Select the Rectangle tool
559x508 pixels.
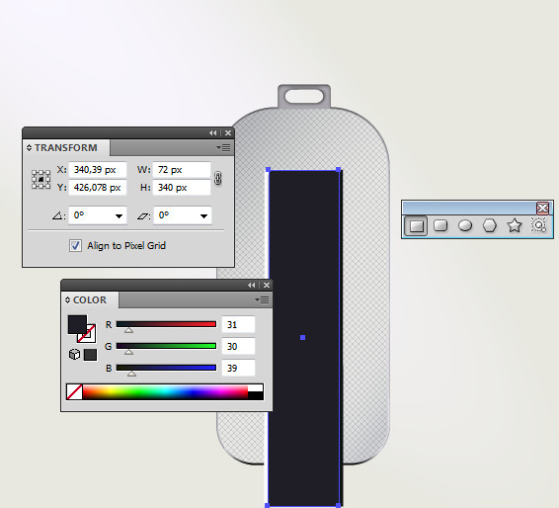(416, 225)
